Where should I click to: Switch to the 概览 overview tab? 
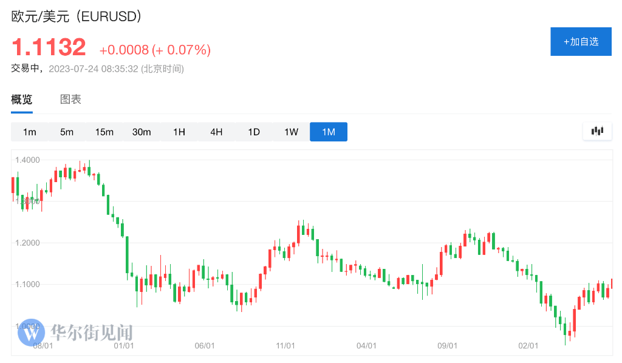point(22,100)
